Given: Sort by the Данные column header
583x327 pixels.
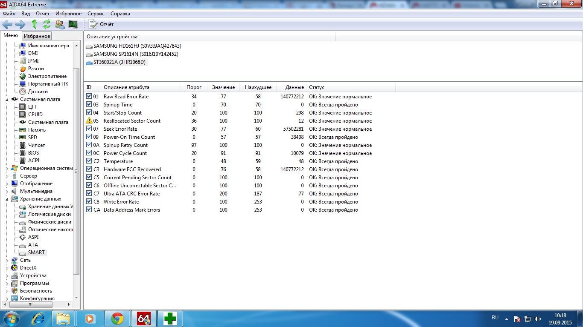Looking at the screenshot, I should point(291,87).
